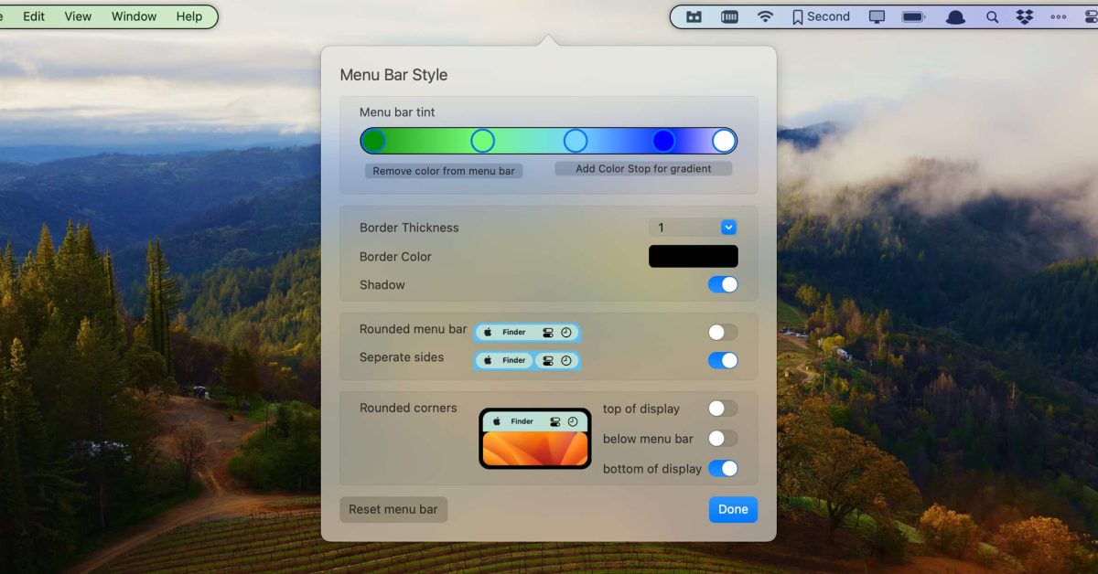1098x574 pixels.
Task: Click Add Color Stop for gradient
Action: [x=643, y=169]
